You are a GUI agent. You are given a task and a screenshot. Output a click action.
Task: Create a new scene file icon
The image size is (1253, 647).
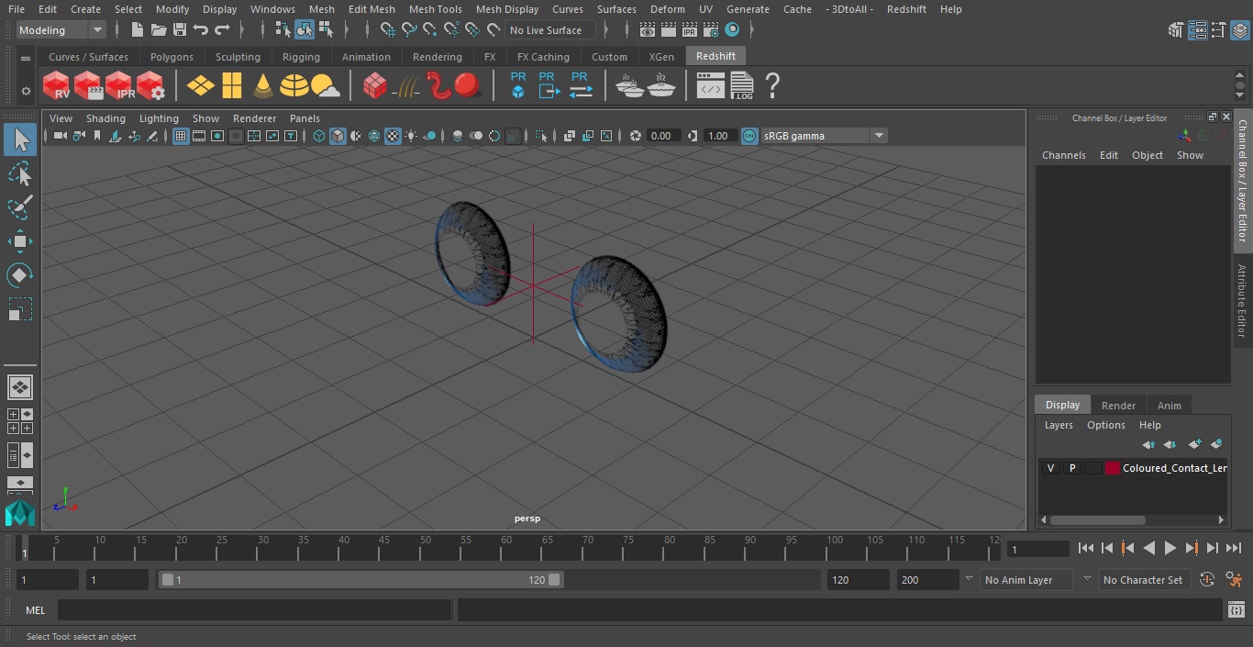pos(138,30)
